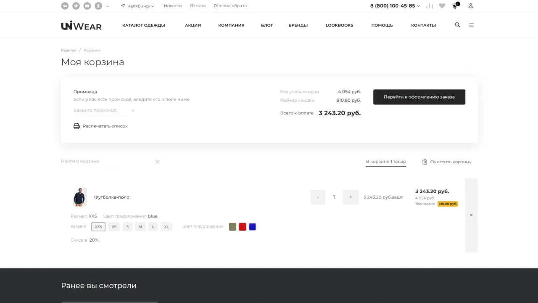Open the Twitter social icon
The image size is (538, 303).
click(76, 6)
